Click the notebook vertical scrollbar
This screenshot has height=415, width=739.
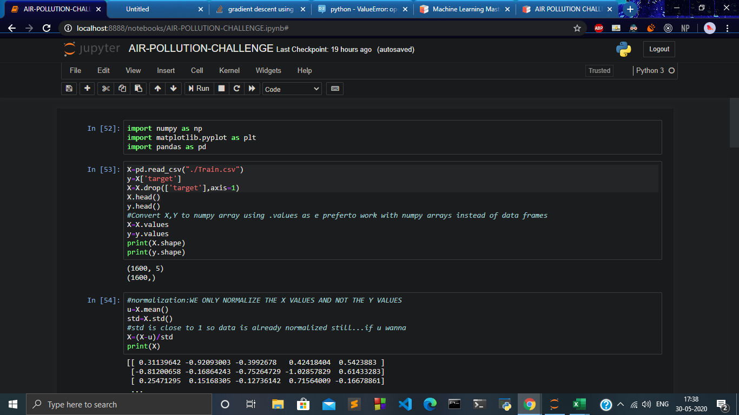[734, 122]
